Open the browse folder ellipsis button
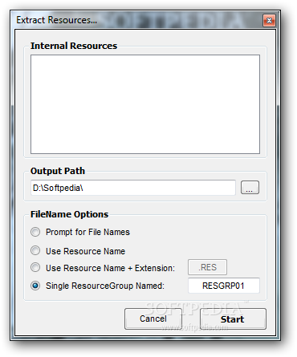The height and width of the screenshot is (357, 297). (x=250, y=188)
